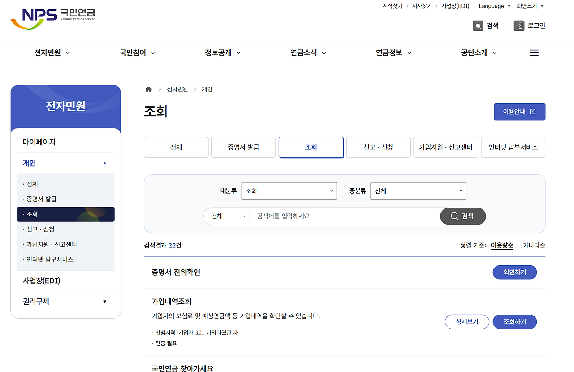
Task: Open the hamburger full menu icon
Action: [534, 52]
